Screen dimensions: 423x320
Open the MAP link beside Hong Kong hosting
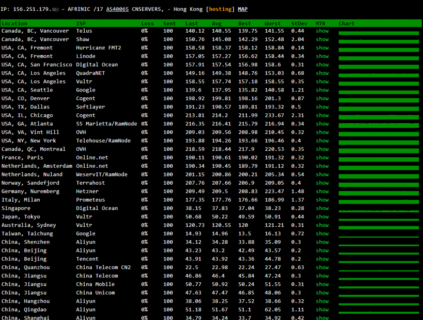pyautogui.click(x=242, y=9)
